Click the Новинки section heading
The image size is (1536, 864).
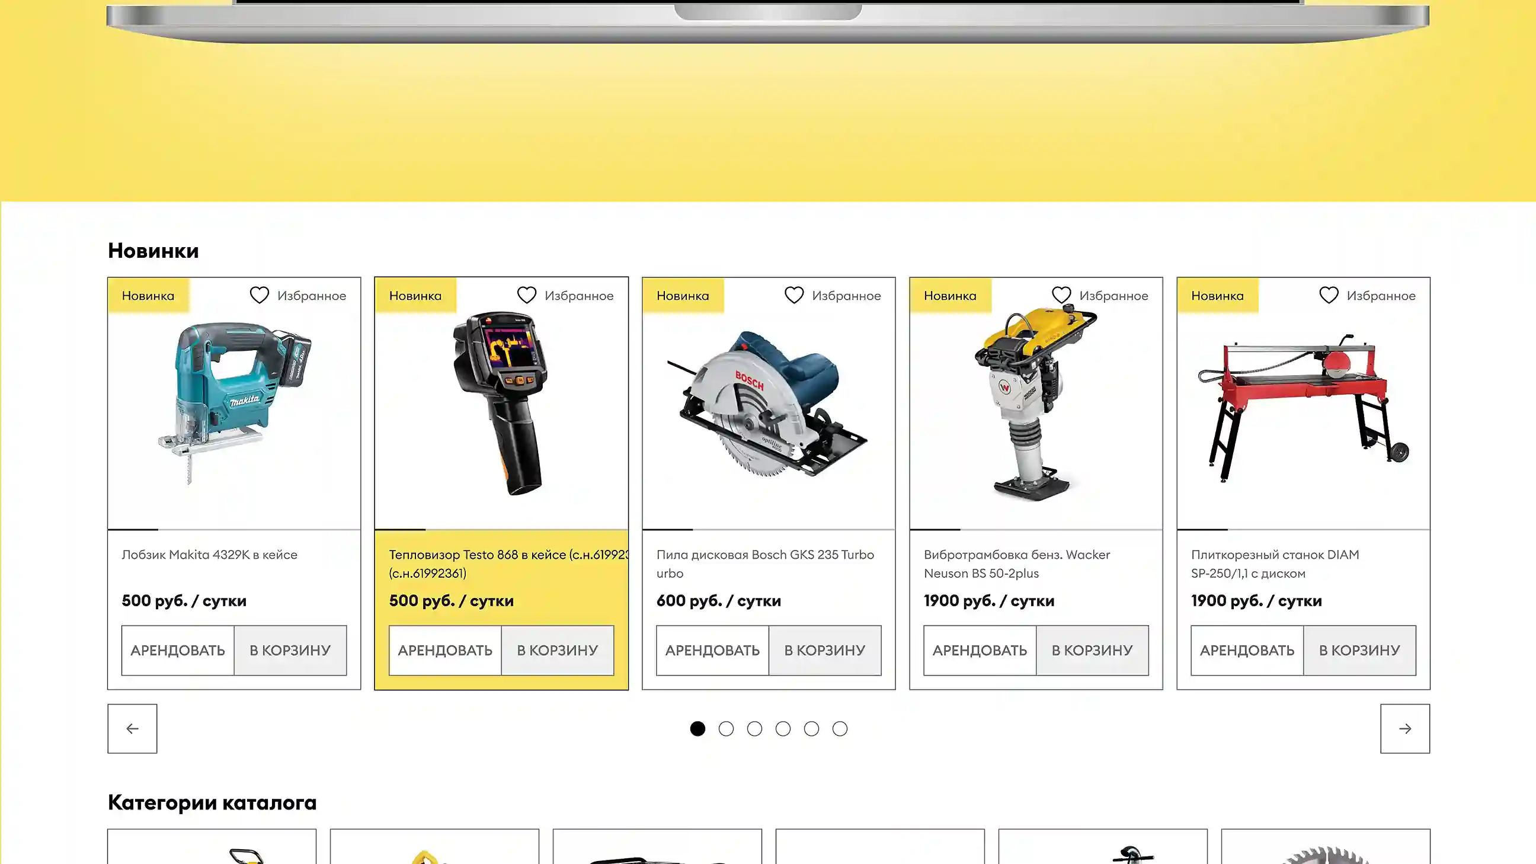[x=153, y=251]
